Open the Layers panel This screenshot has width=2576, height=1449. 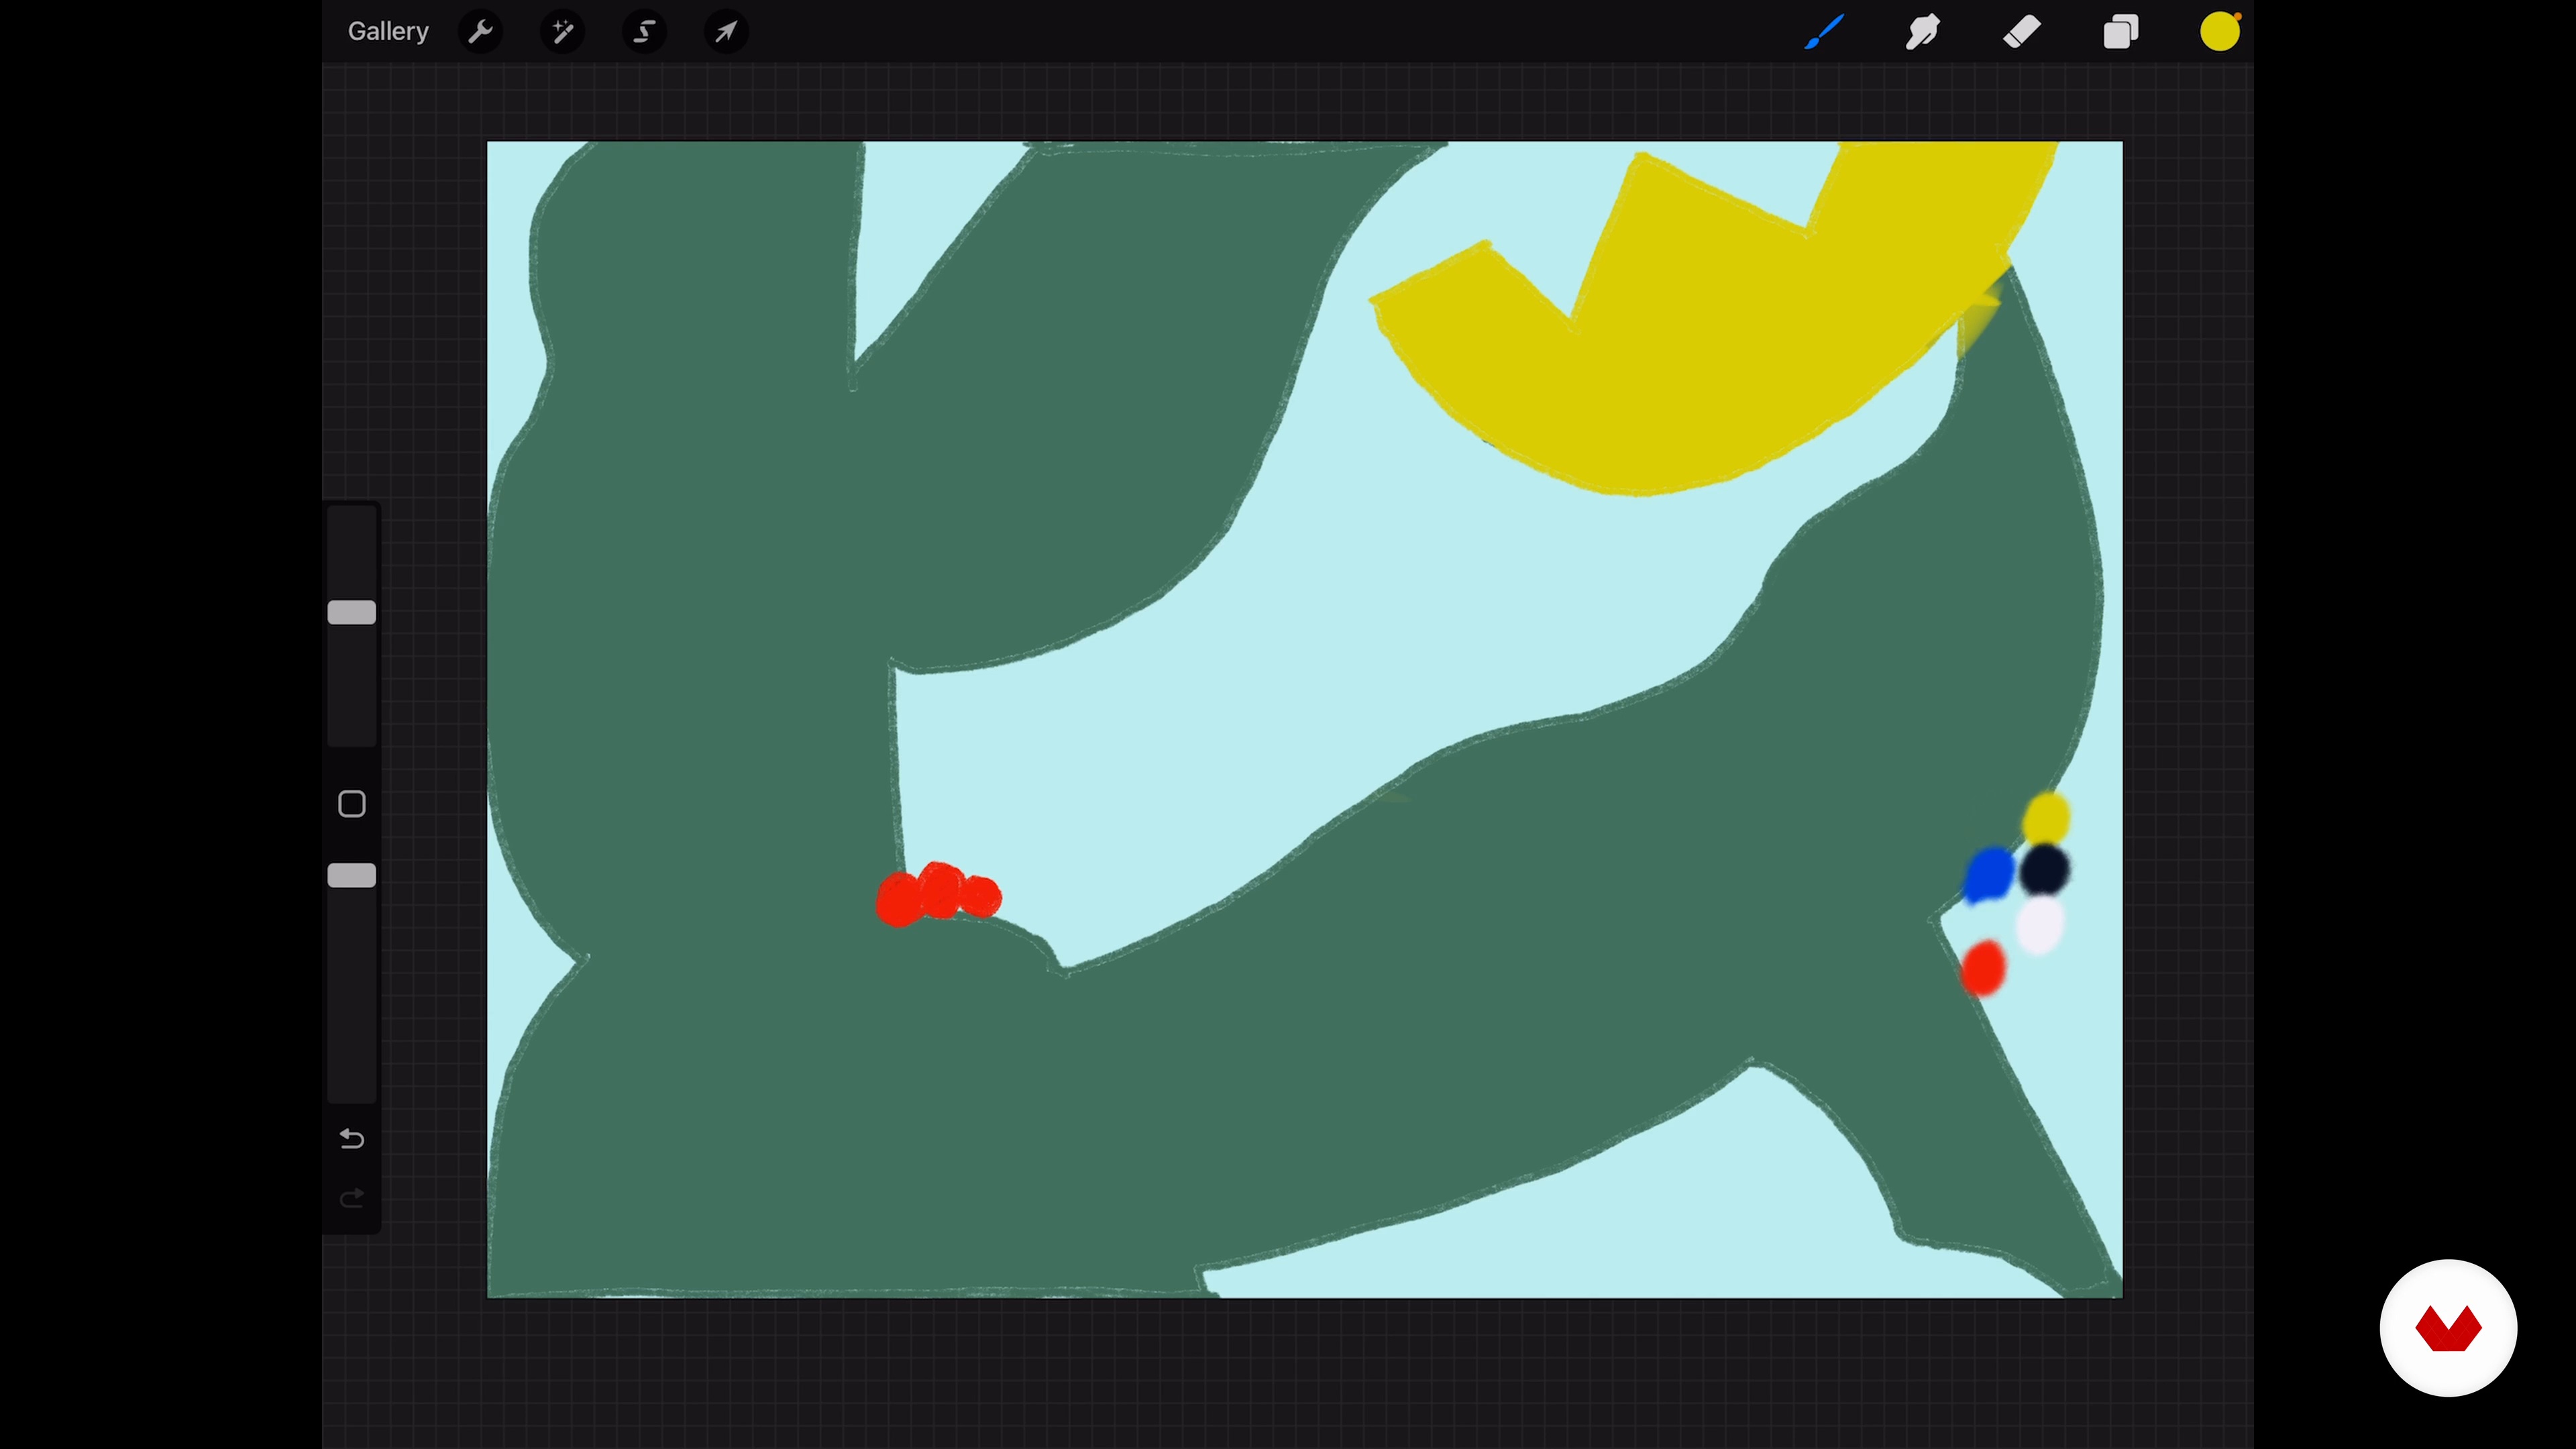point(2120,32)
